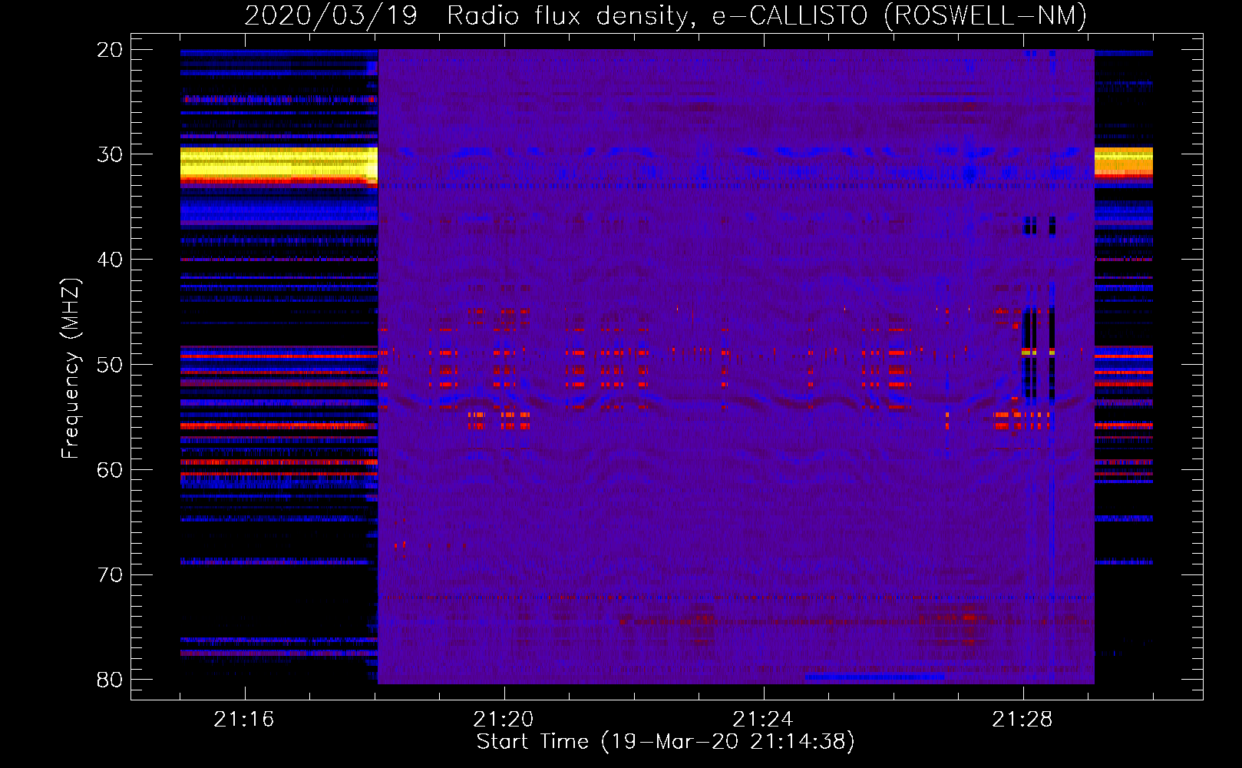Click the orange 30 MHz band at right edge
Viewport: 1242px width, 768px height.
pyautogui.click(x=1124, y=161)
